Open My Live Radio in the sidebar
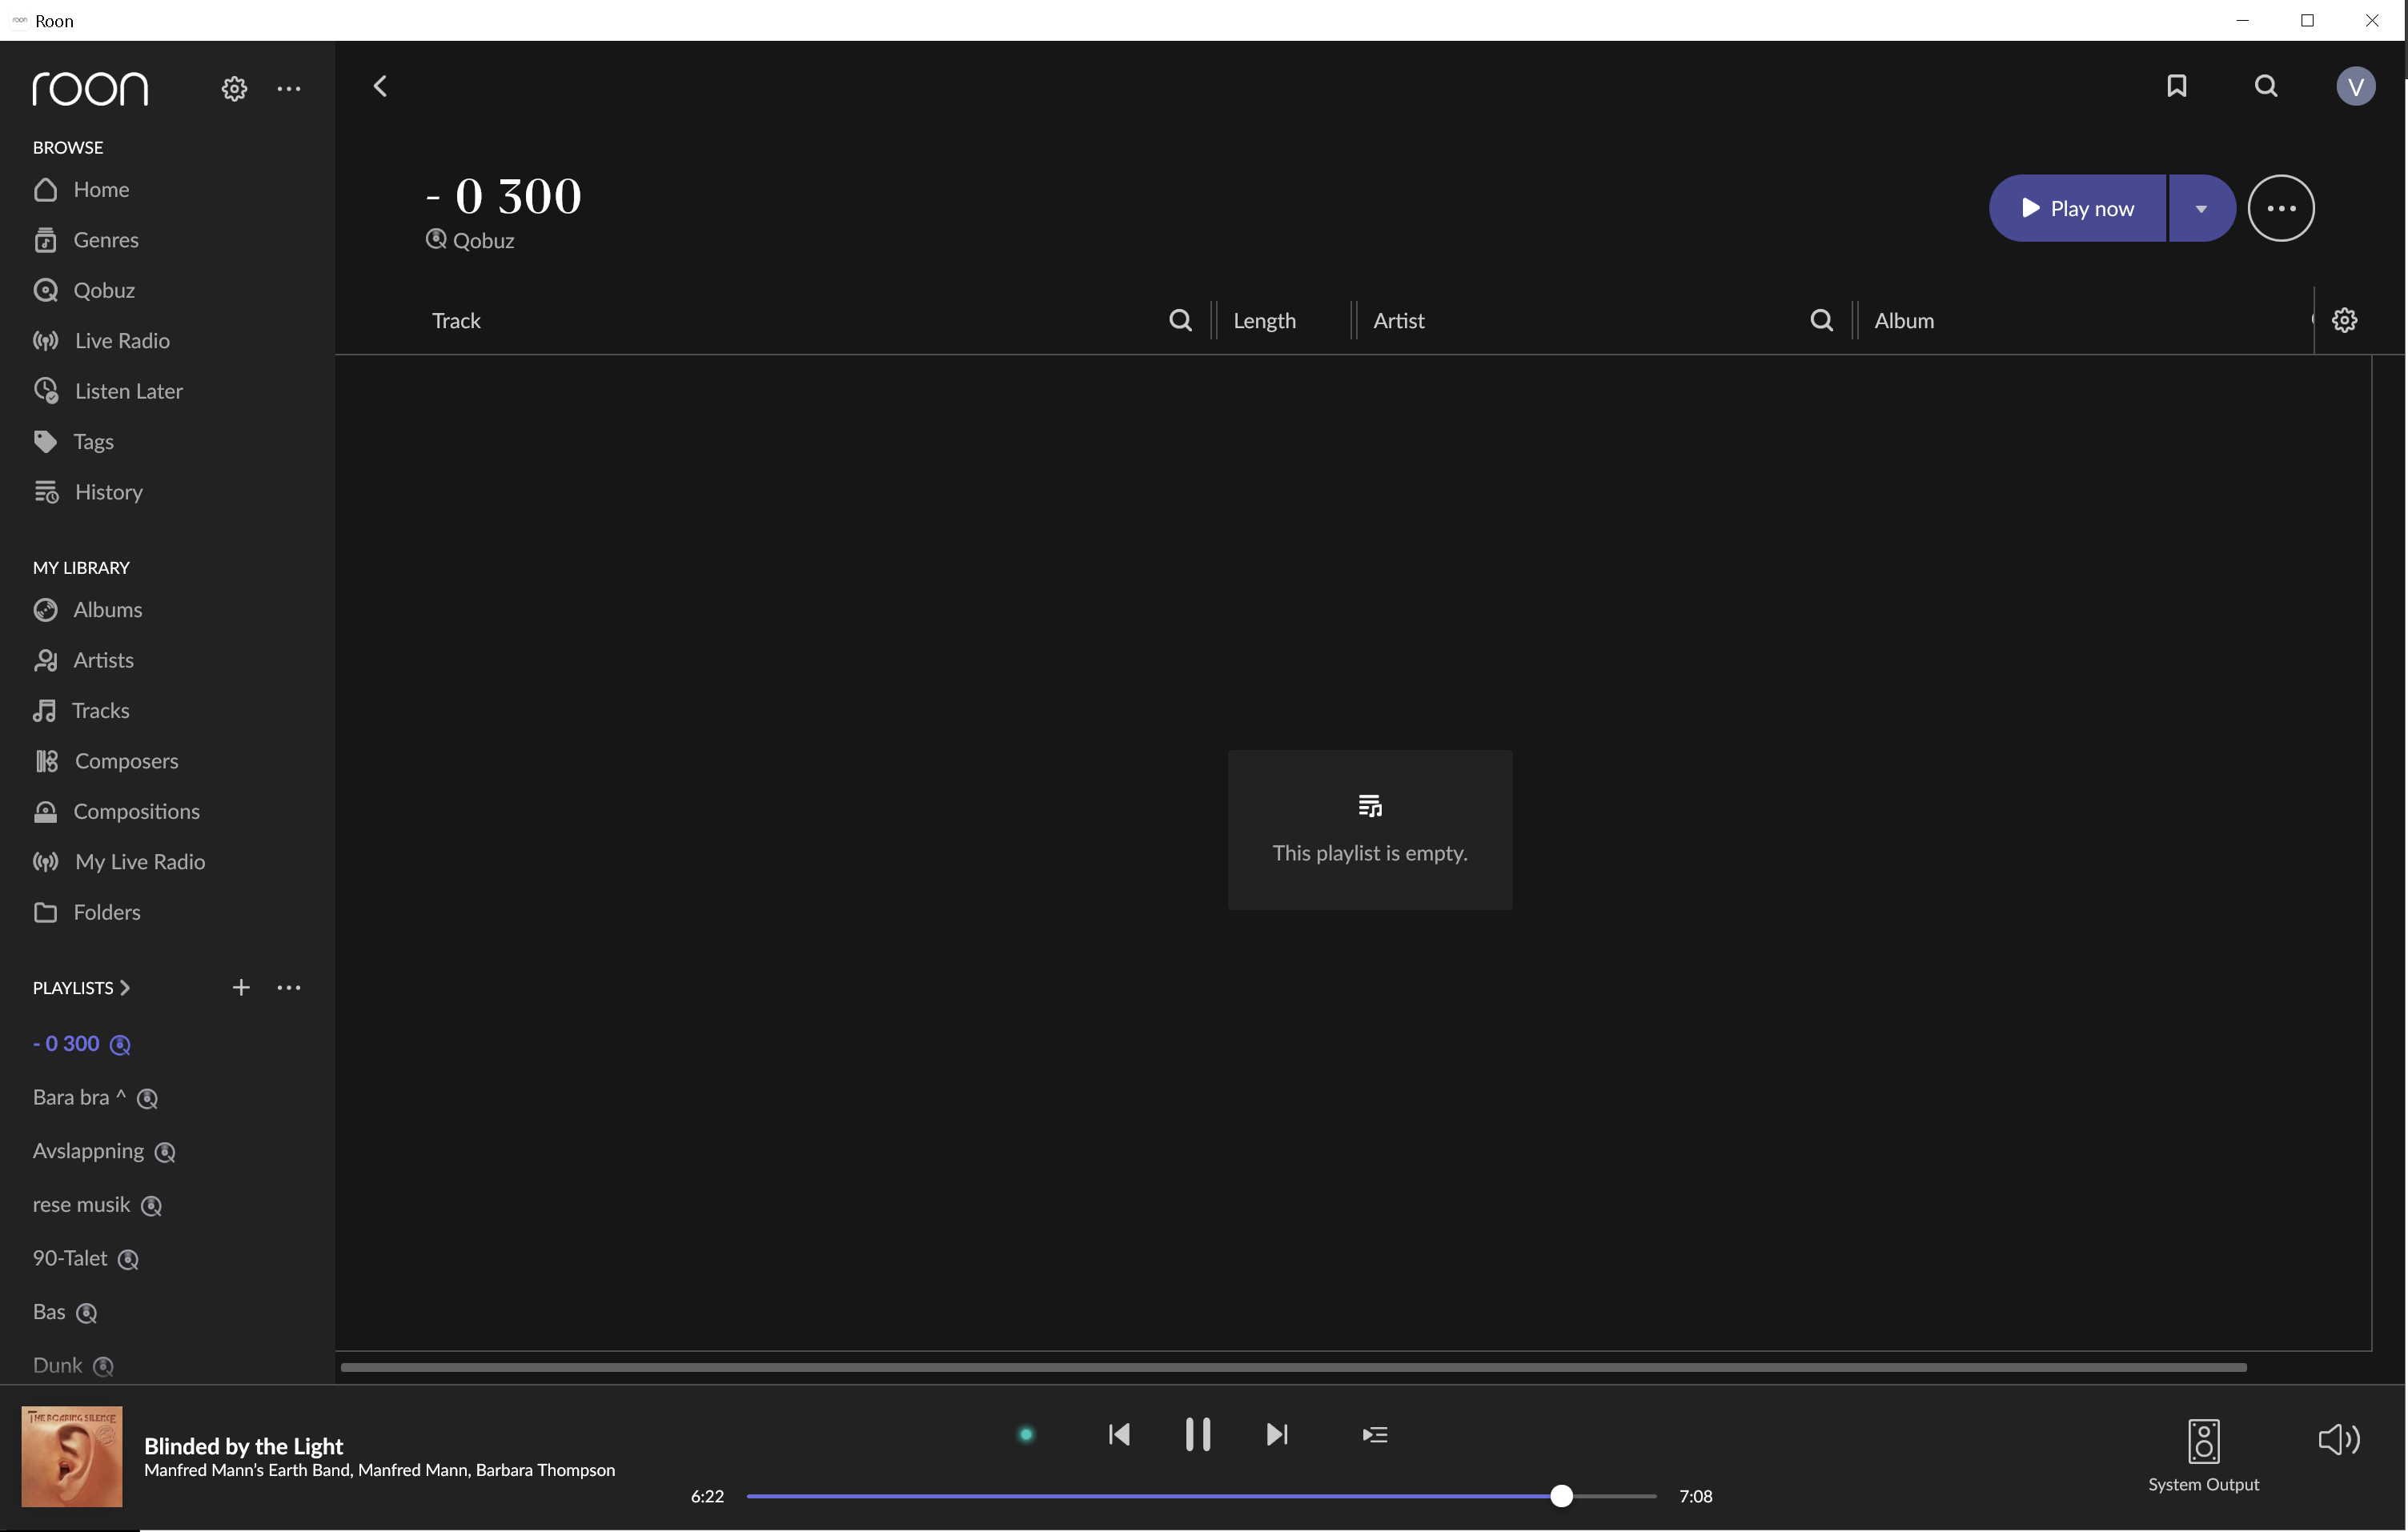This screenshot has height=1532, width=2408. click(x=119, y=862)
